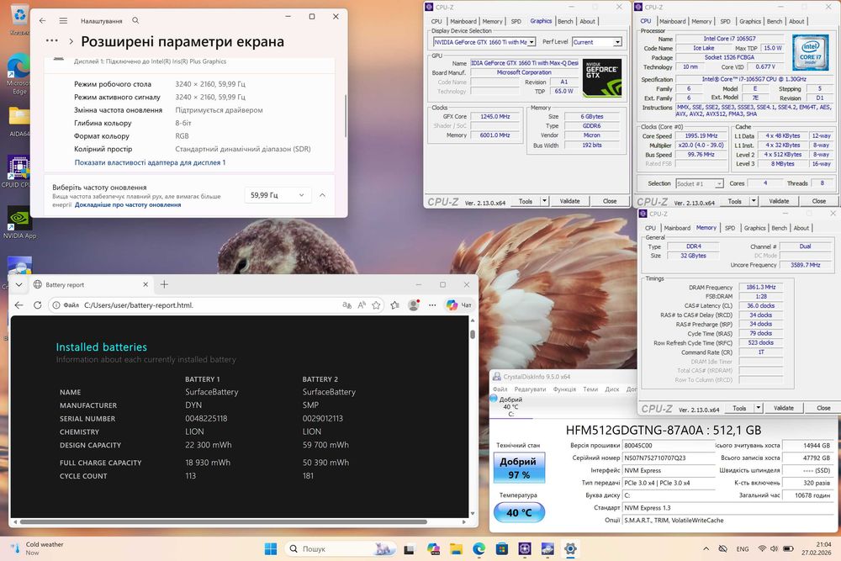Open Edge tab actions chevron menu
This screenshot has height=561, width=841.
click(x=19, y=285)
